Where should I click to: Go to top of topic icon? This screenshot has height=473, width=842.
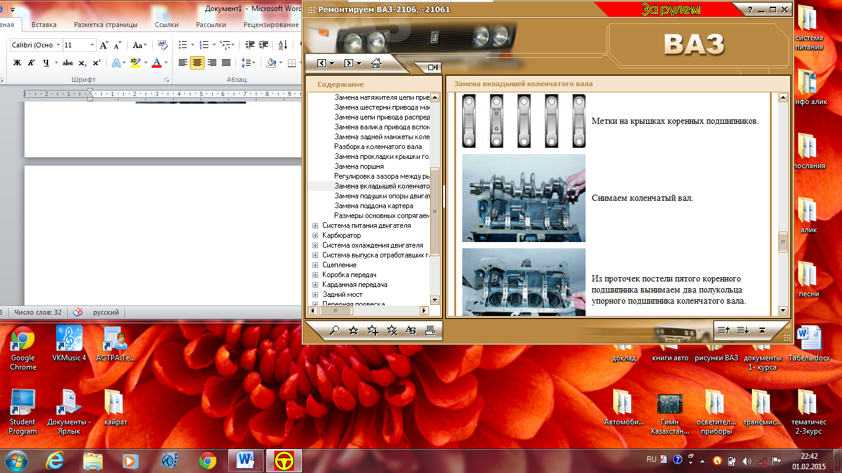[x=762, y=331]
